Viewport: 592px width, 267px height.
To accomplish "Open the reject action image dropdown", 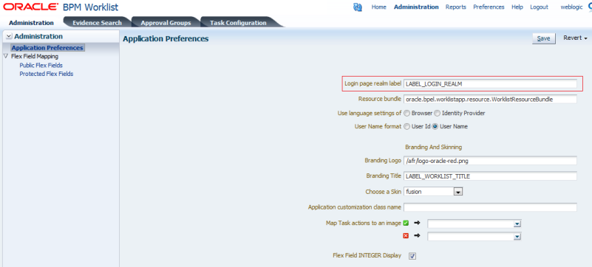I will (x=517, y=237).
